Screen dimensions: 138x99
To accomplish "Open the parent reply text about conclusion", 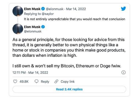I will 74,19.
